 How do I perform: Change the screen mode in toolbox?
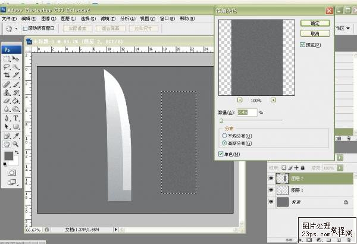tap(12, 182)
